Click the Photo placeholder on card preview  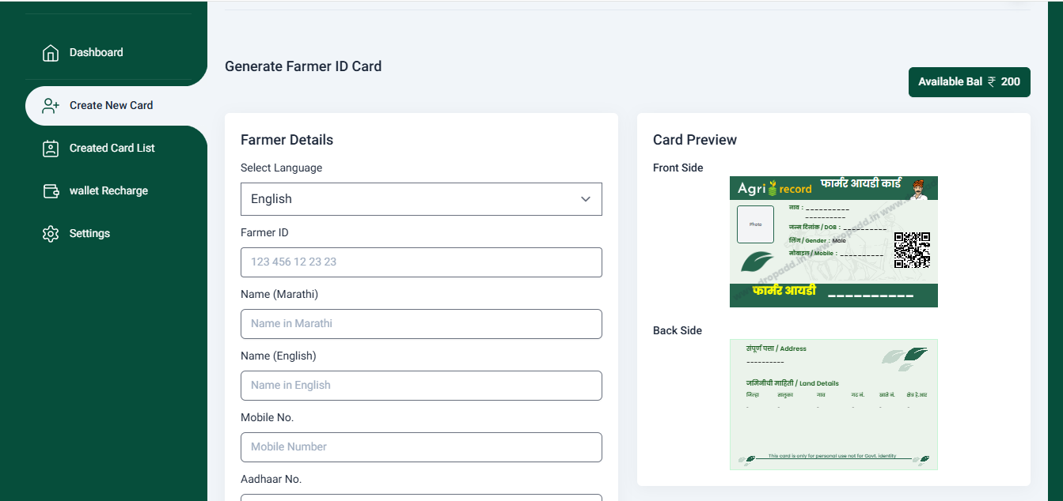pyautogui.click(x=755, y=224)
